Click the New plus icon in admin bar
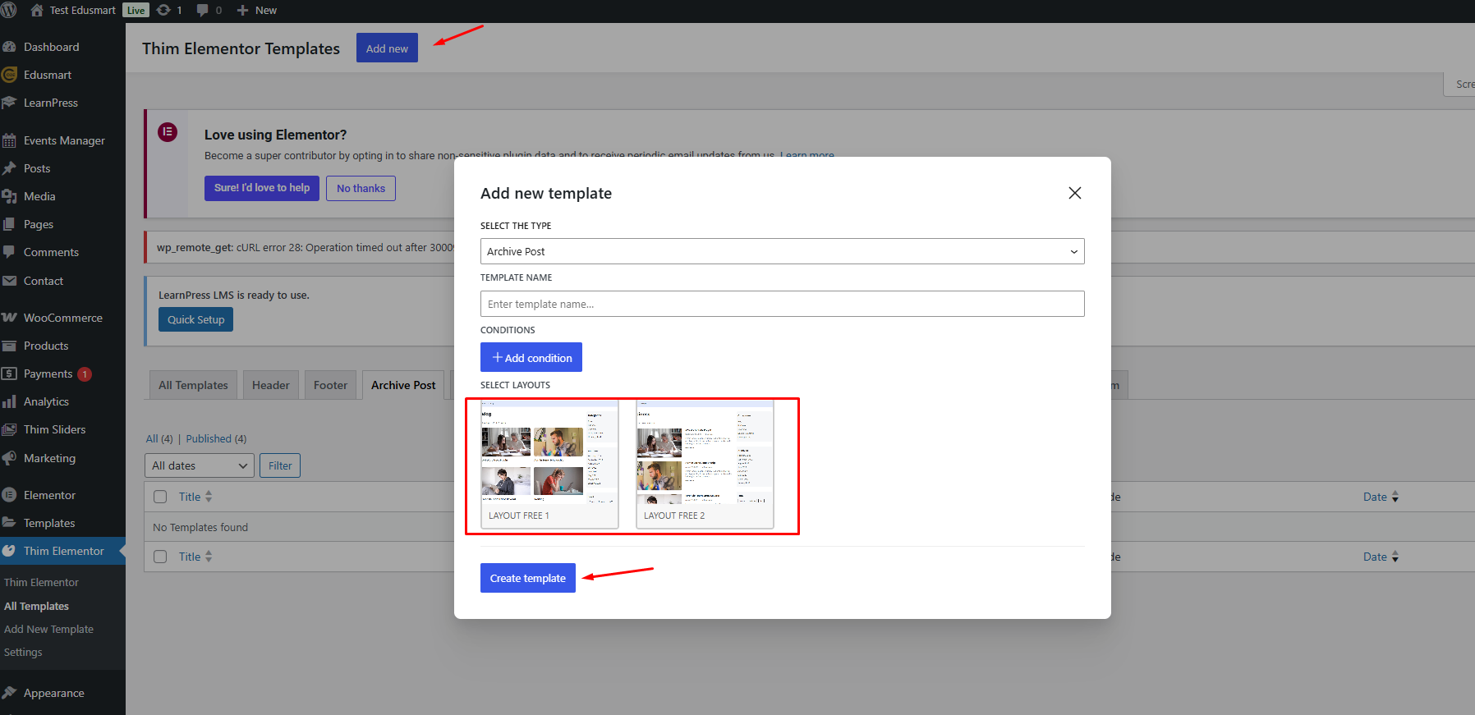The width and height of the screenshot is (1475, 715). click(243, 10)
